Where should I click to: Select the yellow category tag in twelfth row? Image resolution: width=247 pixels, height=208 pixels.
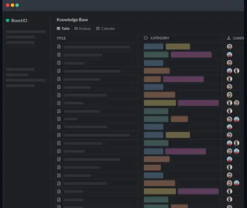[x=178, y=135]
